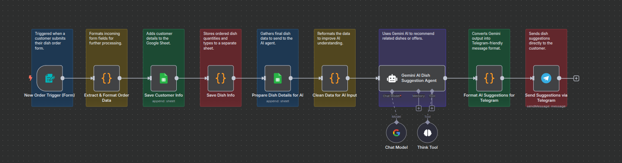Select sticky note 'Formats incoming form fields'
The height and width of the screenshot is (163, 622).
pyautogui.click(x=106, y=68)
